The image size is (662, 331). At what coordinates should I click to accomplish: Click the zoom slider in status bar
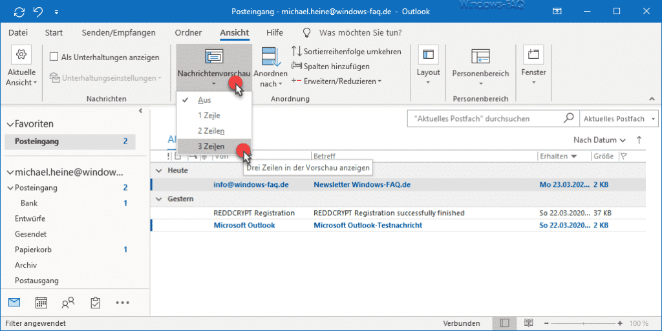point(584,323)
